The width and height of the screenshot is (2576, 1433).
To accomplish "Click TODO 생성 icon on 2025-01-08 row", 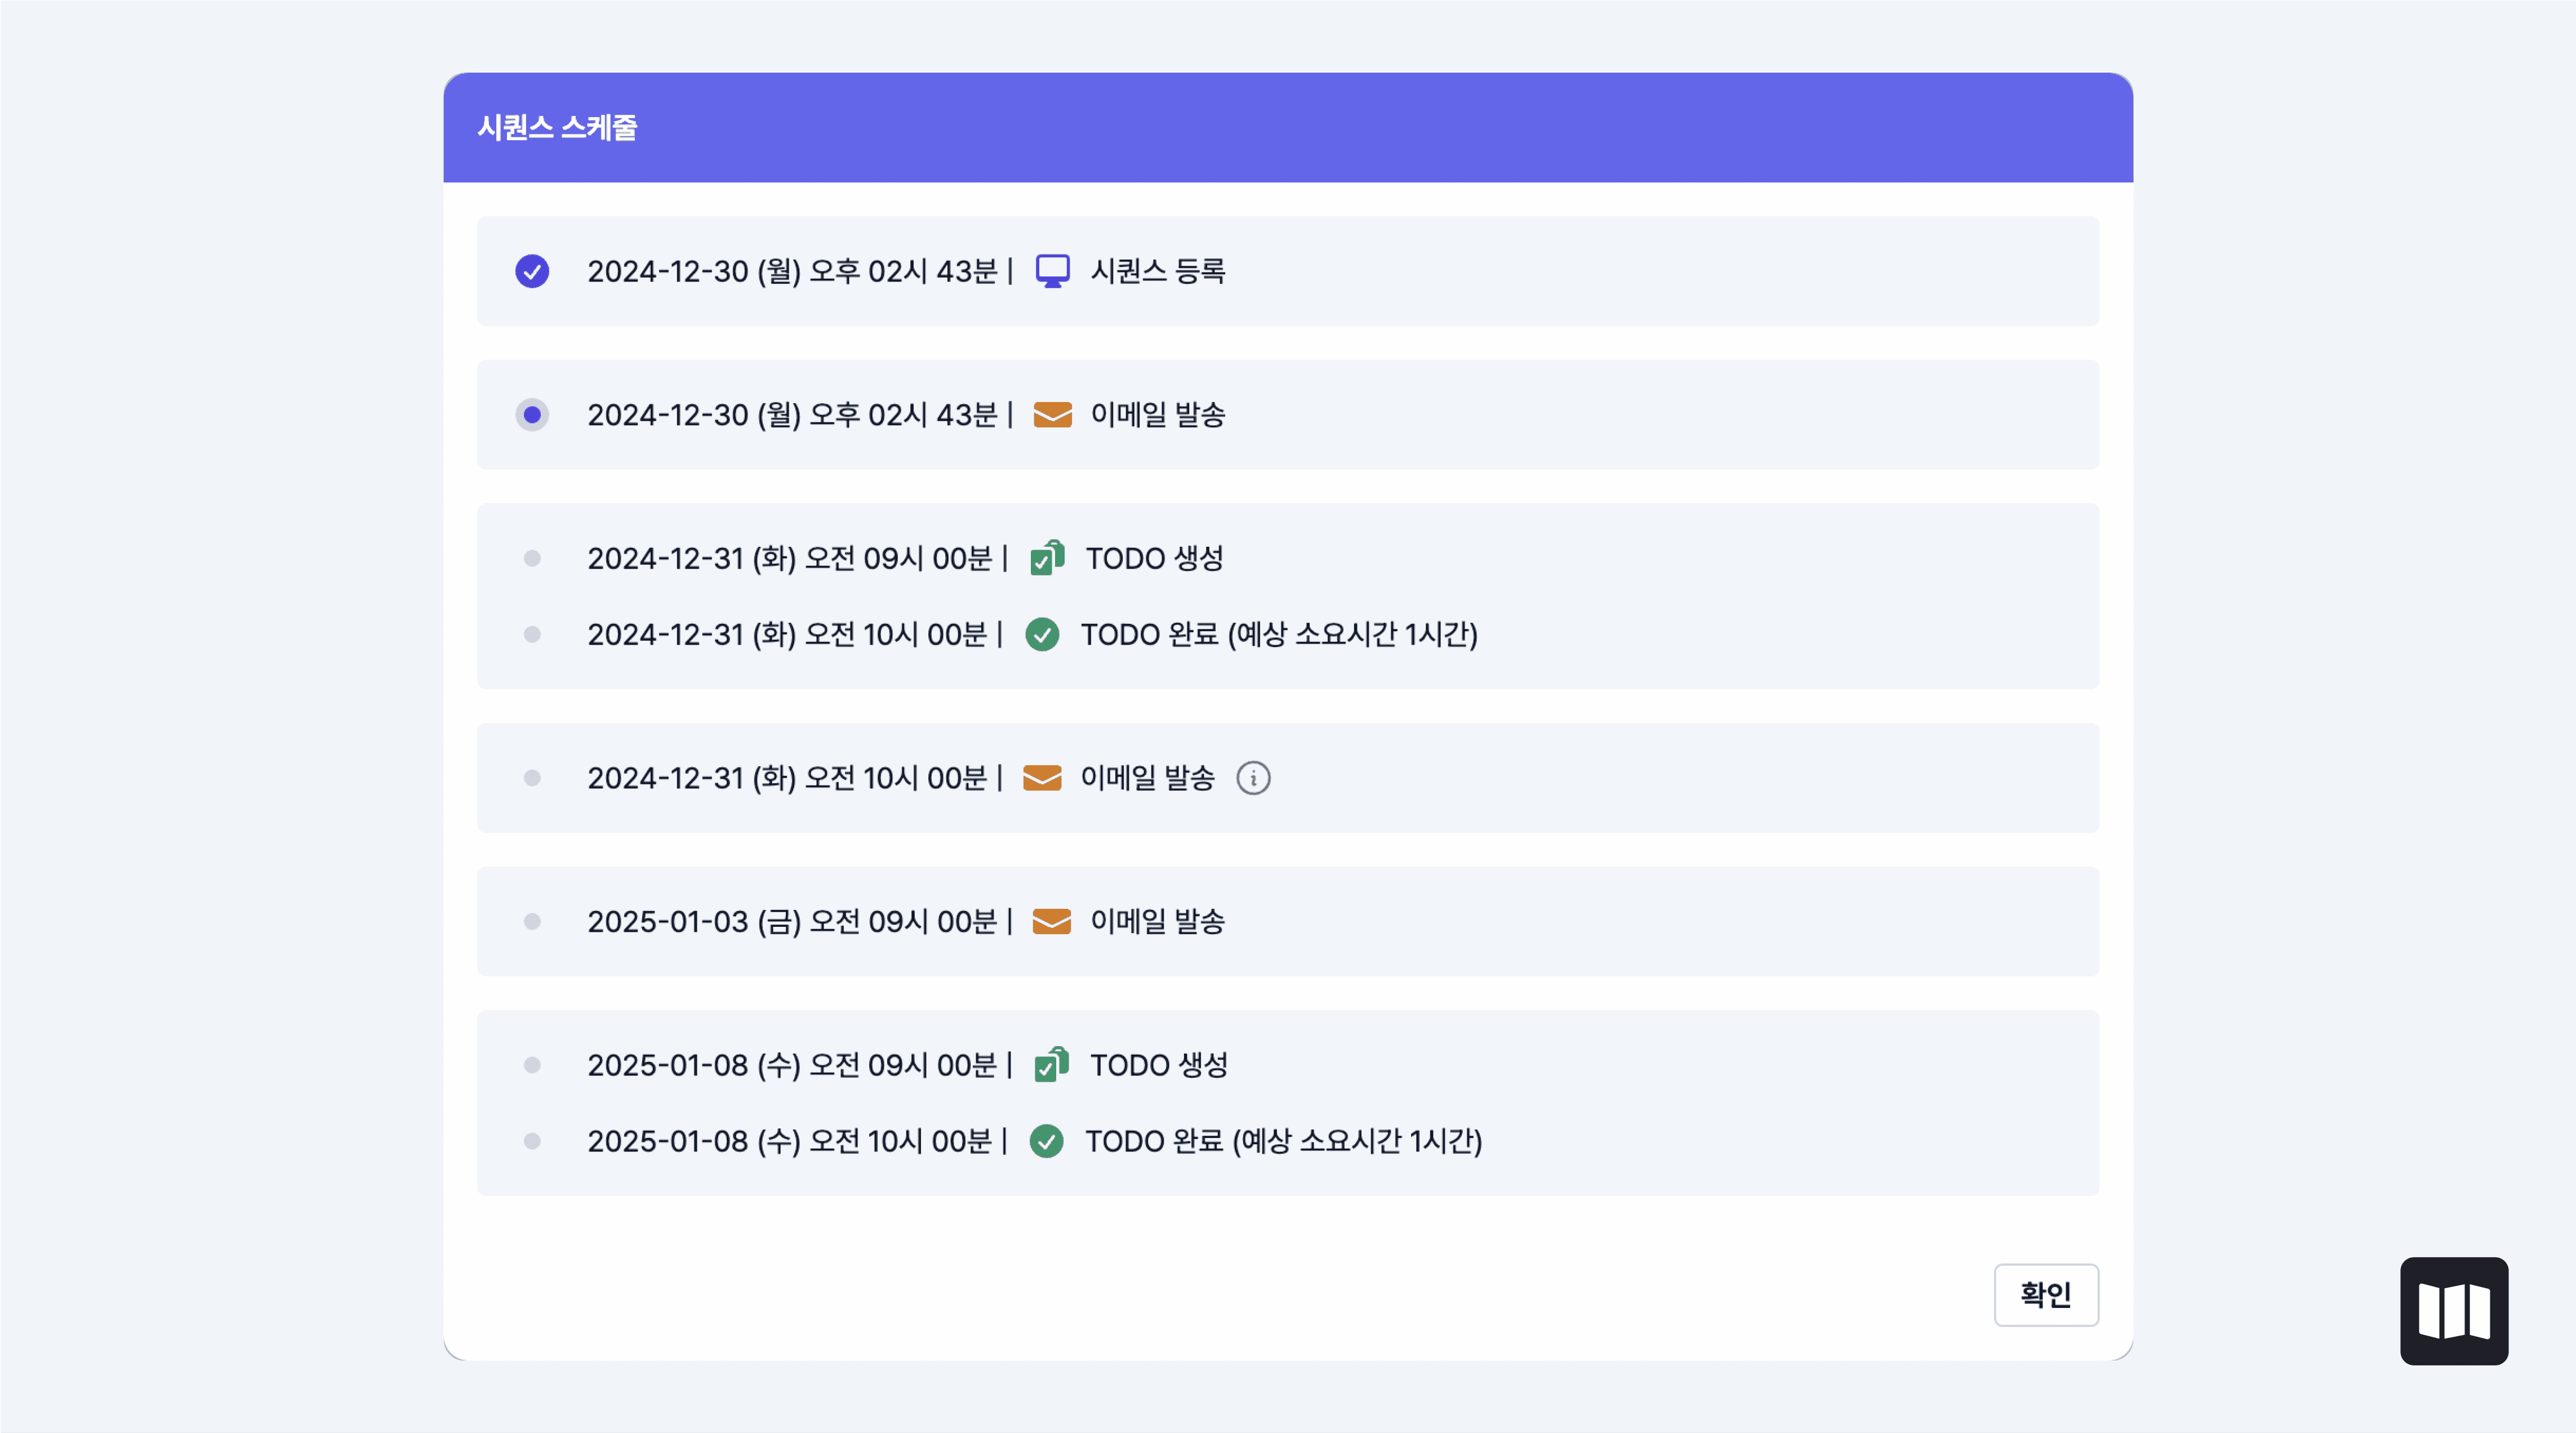I will pos(1051,1064).
